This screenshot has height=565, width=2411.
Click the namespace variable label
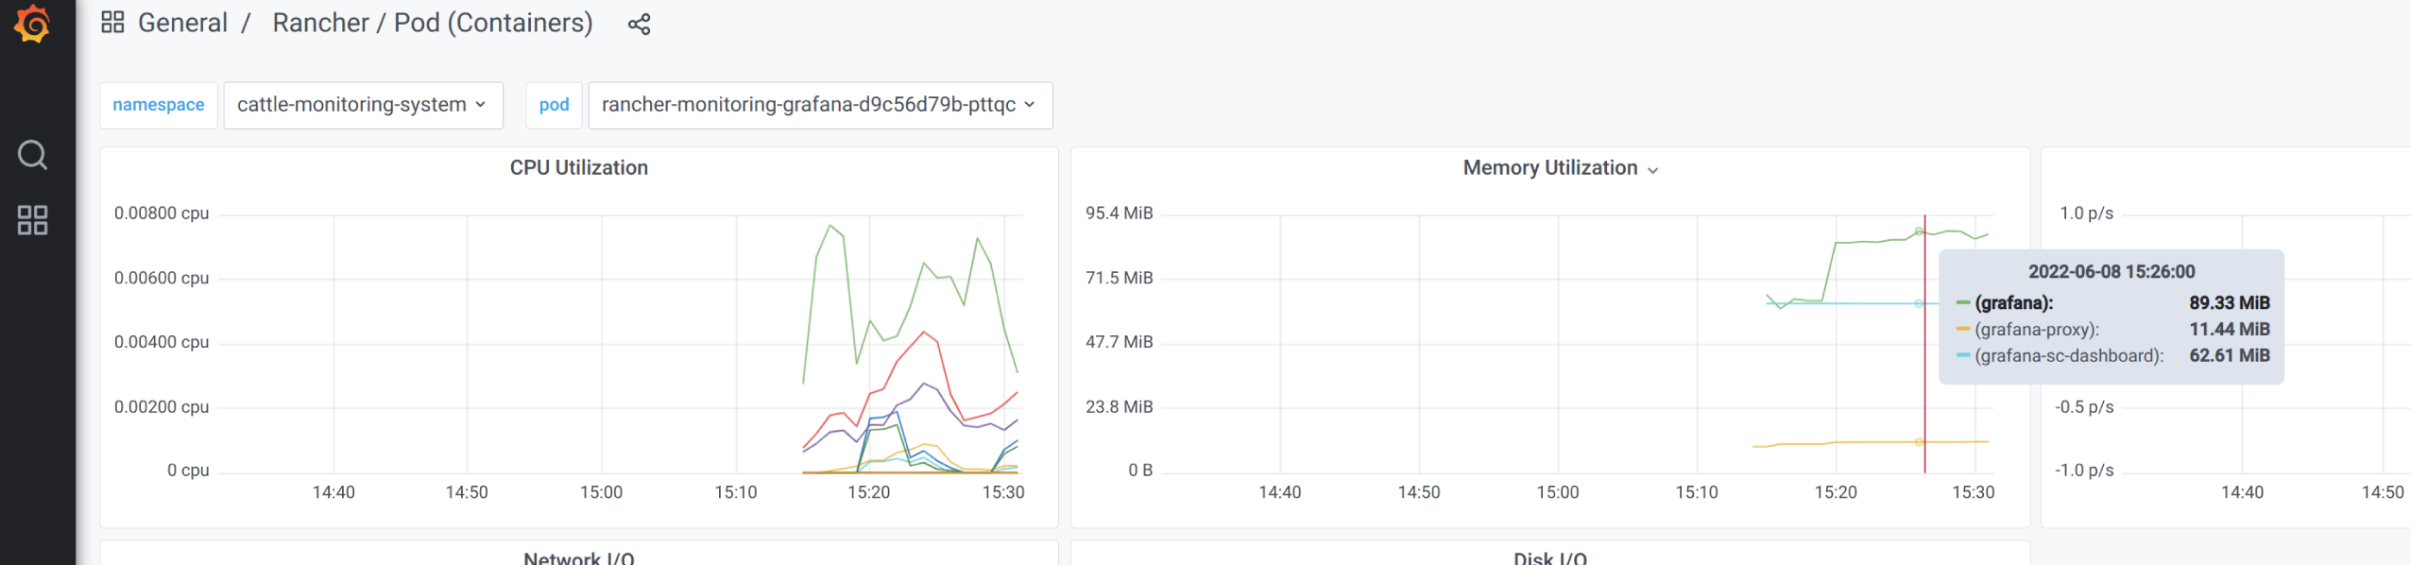pos(159,105)
